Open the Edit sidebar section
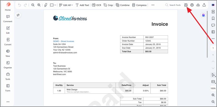The width and height of the screenshot is (217, 107). 8,30
